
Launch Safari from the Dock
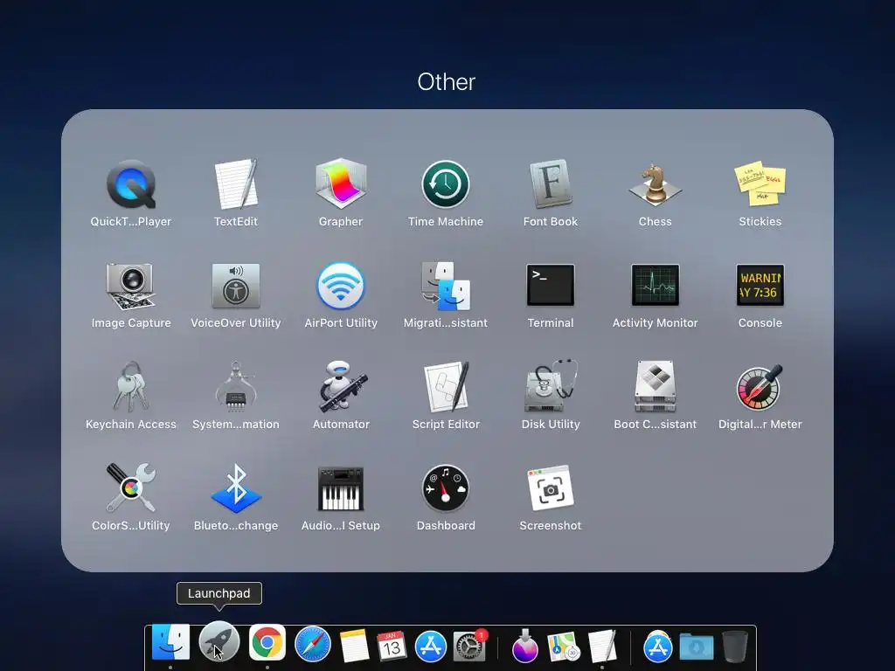pos(313,644)
